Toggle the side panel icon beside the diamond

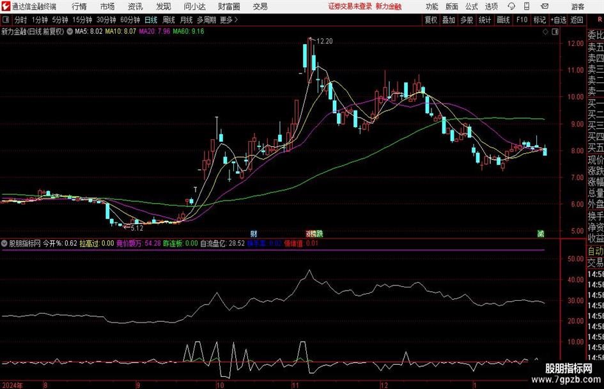[x=555, y=32]
